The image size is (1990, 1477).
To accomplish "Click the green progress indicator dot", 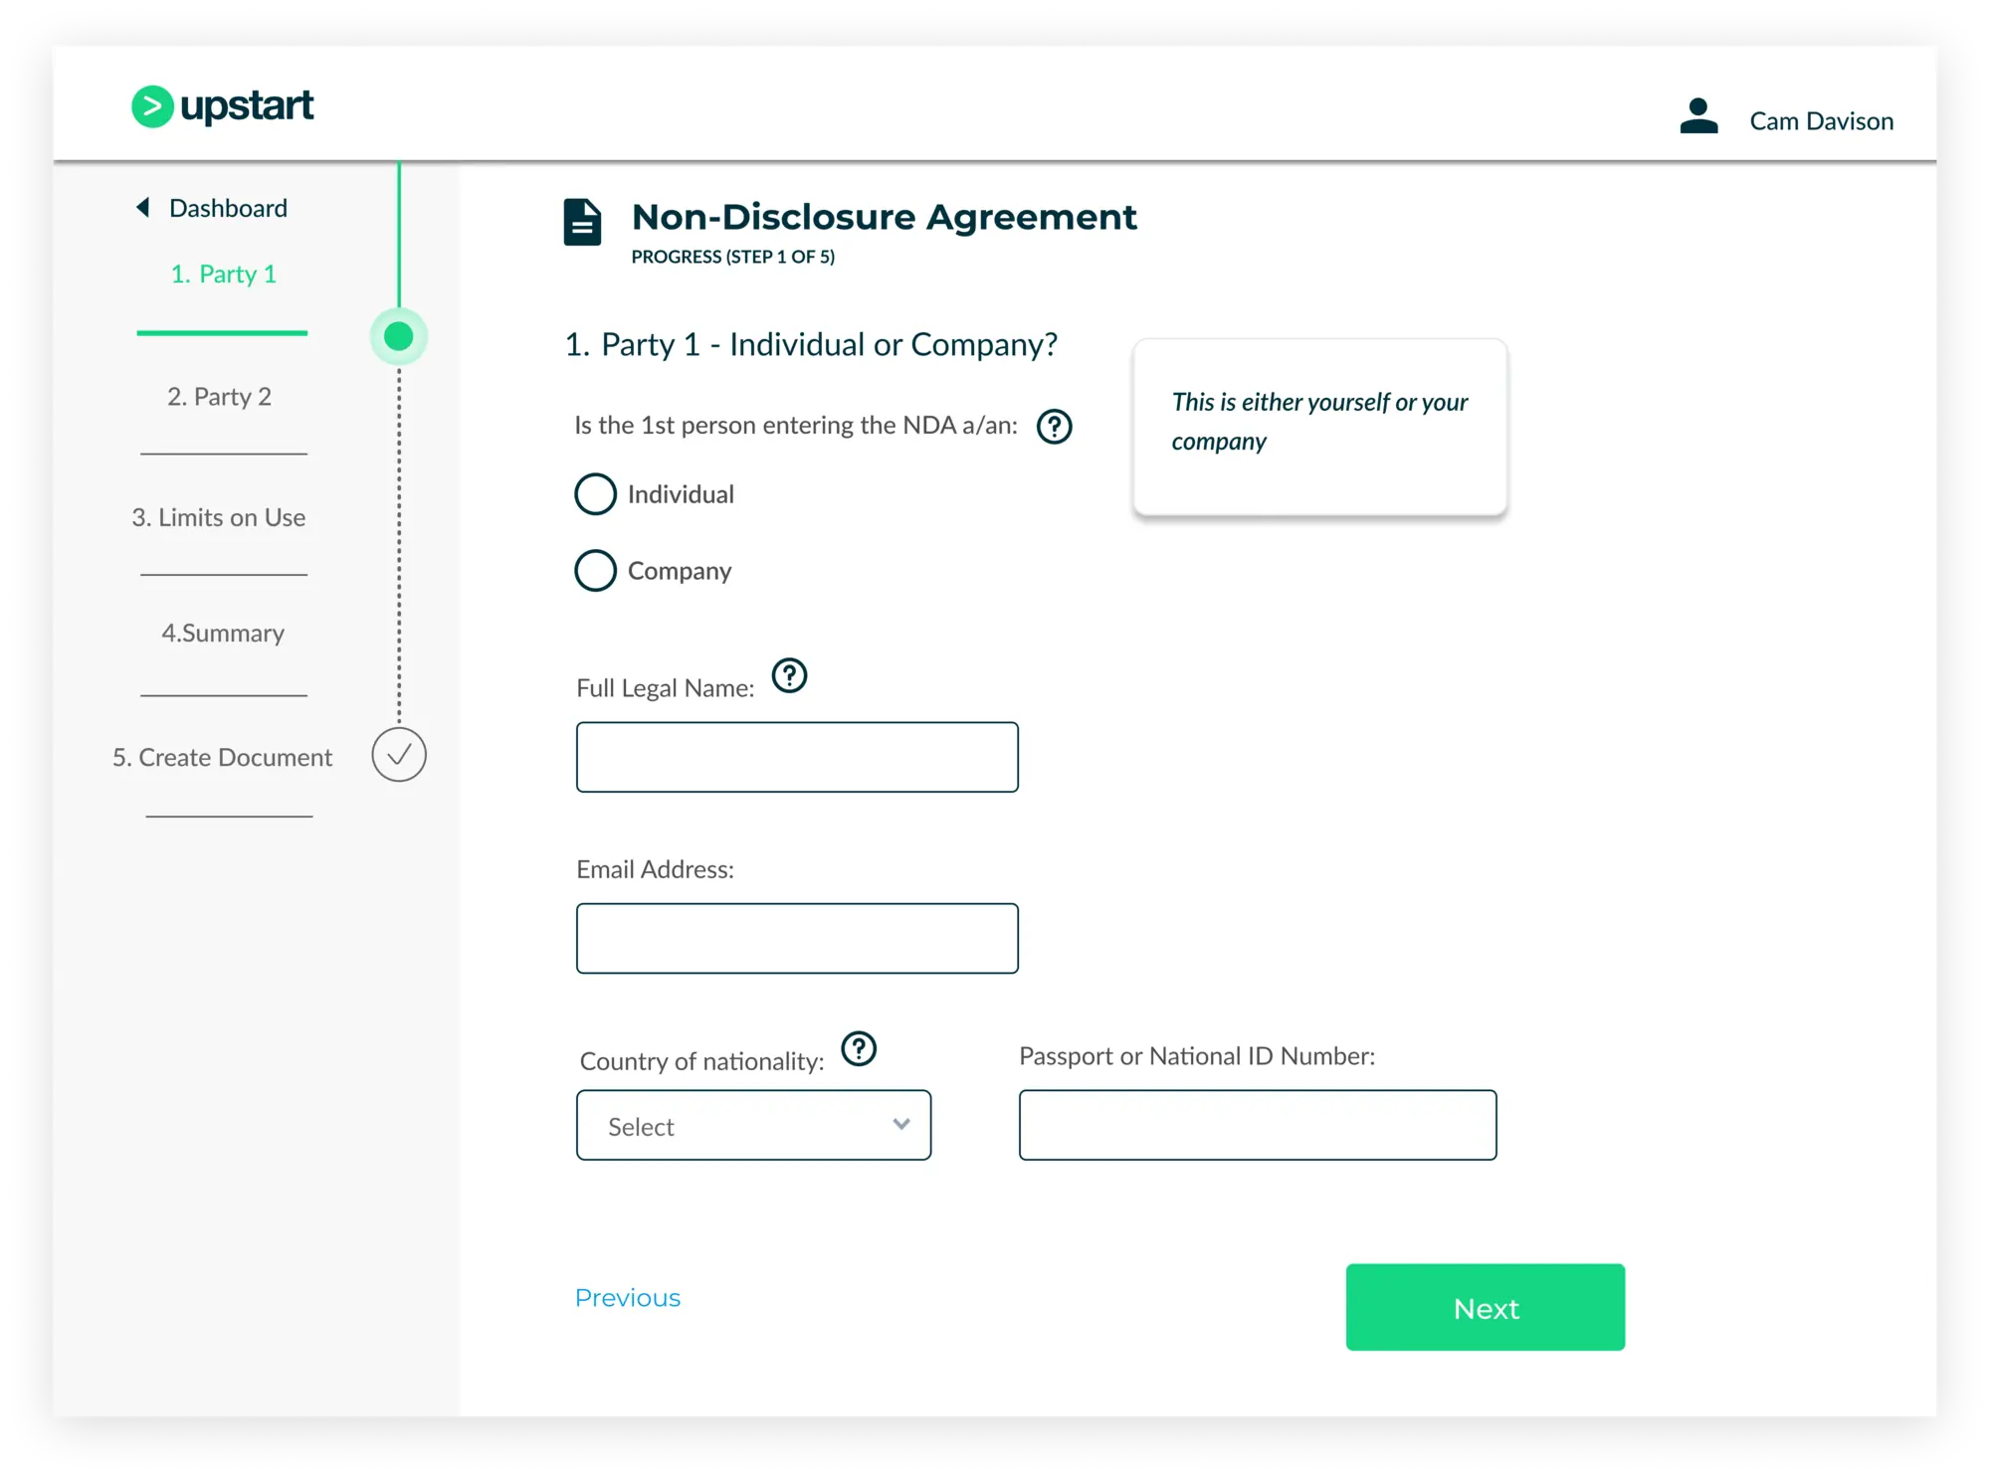I will pos(398,336).
